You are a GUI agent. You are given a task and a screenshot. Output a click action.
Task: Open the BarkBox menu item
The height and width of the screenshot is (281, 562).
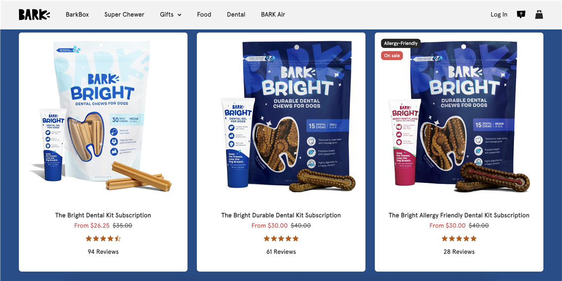click(77, 15)
